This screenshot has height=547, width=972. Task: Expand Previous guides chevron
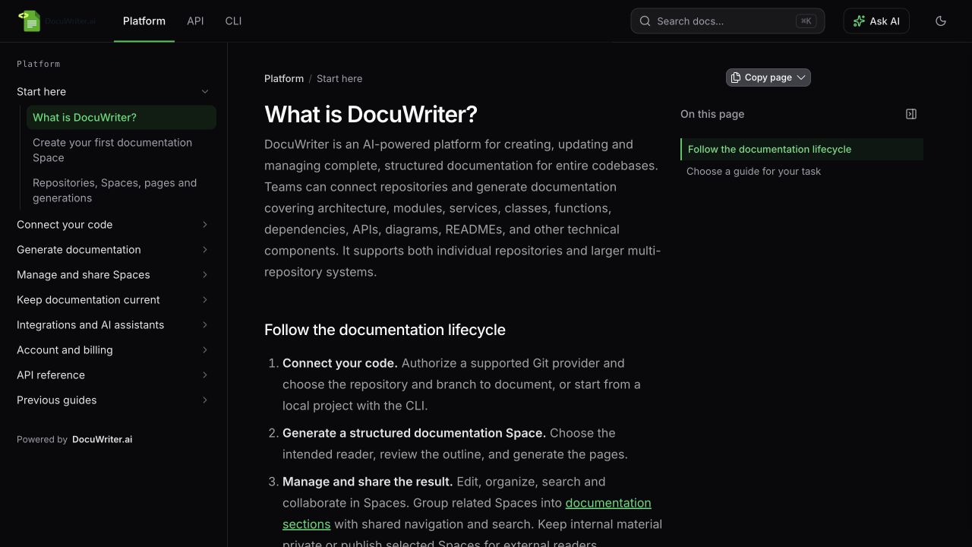(x=205, y=400)
